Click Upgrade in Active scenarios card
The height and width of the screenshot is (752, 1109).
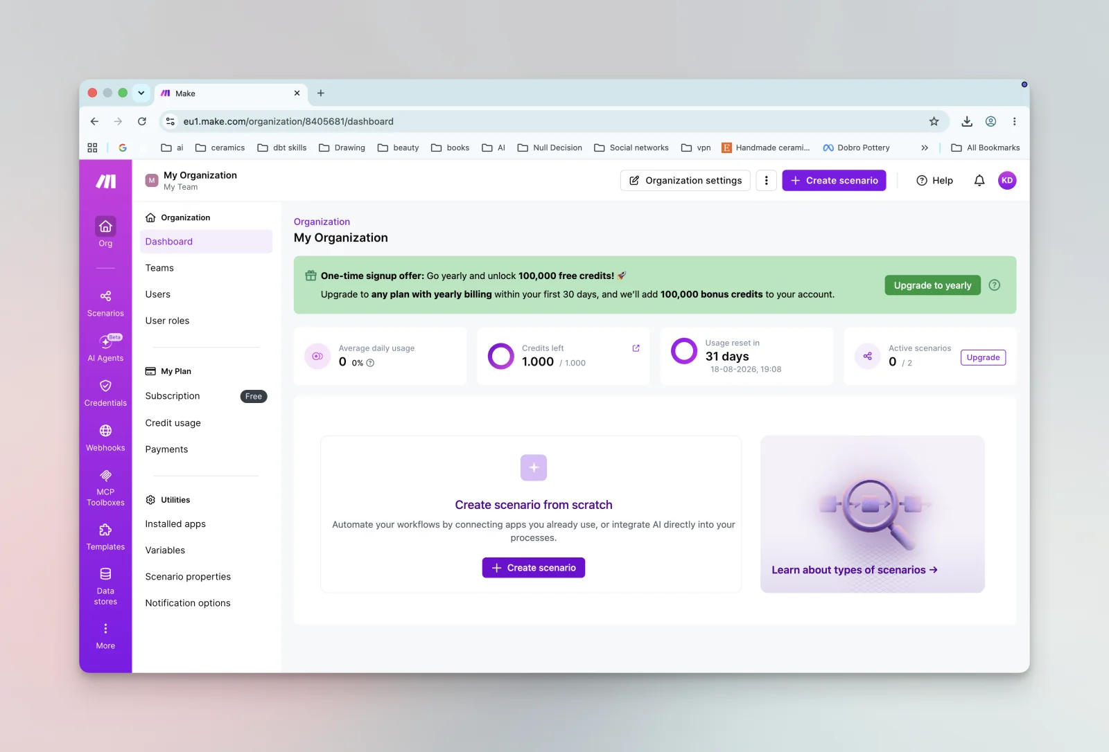983,357
